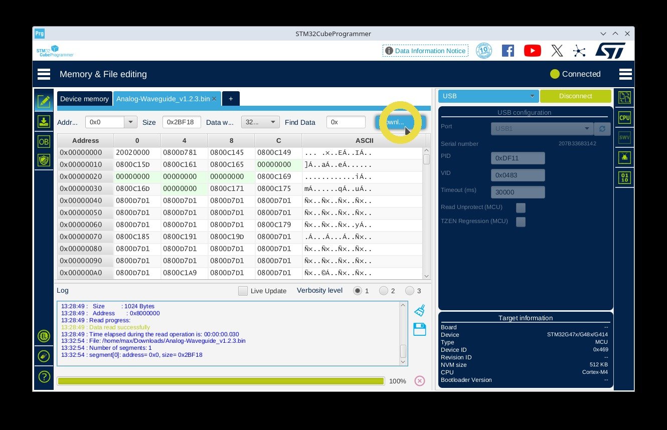Open the help question mark icon
667x430 pixels.
coord(44,376)
